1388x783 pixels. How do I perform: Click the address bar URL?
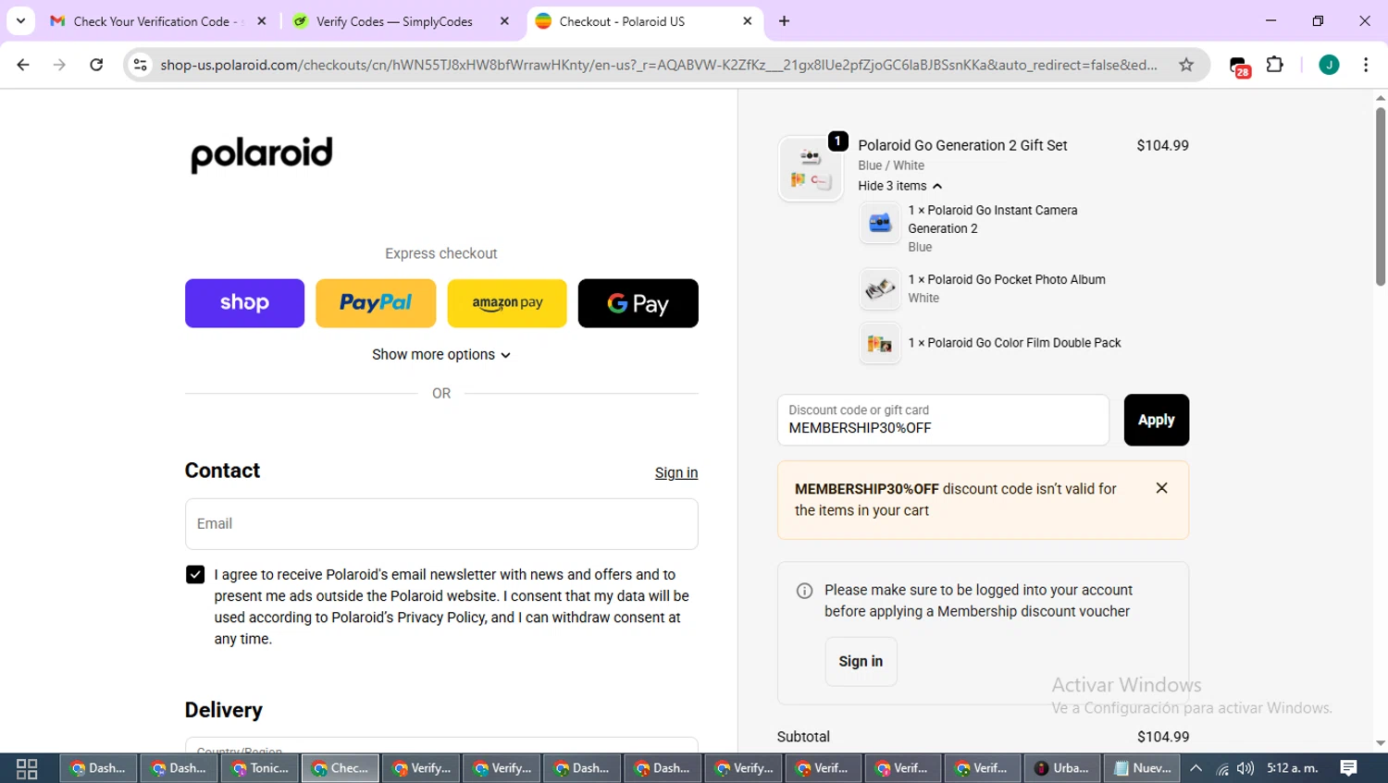click(x=658, y=65)
